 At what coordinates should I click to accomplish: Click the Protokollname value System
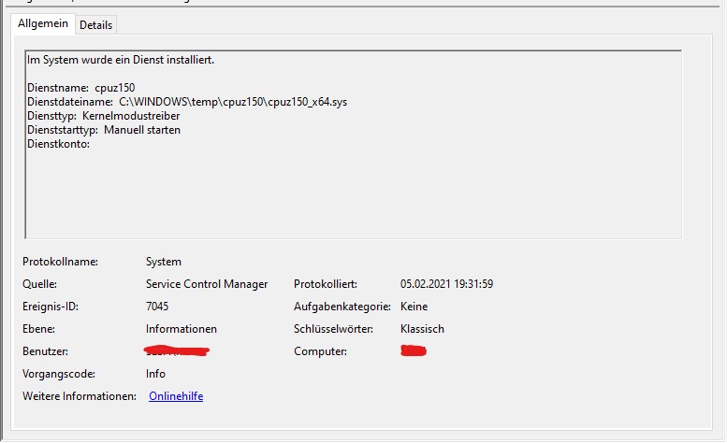tap(164, 262)
